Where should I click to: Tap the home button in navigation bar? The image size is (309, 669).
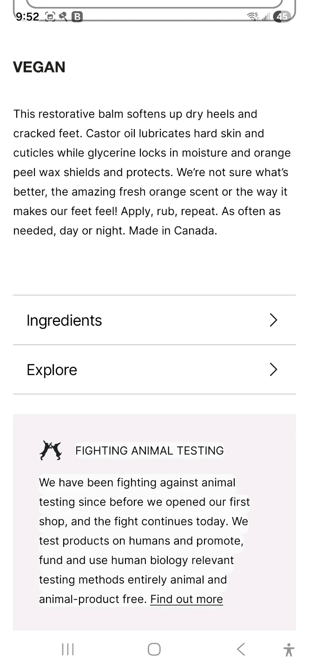[154, 649]
